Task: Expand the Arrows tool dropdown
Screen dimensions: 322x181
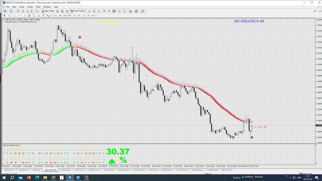Action: coord(51,16)
